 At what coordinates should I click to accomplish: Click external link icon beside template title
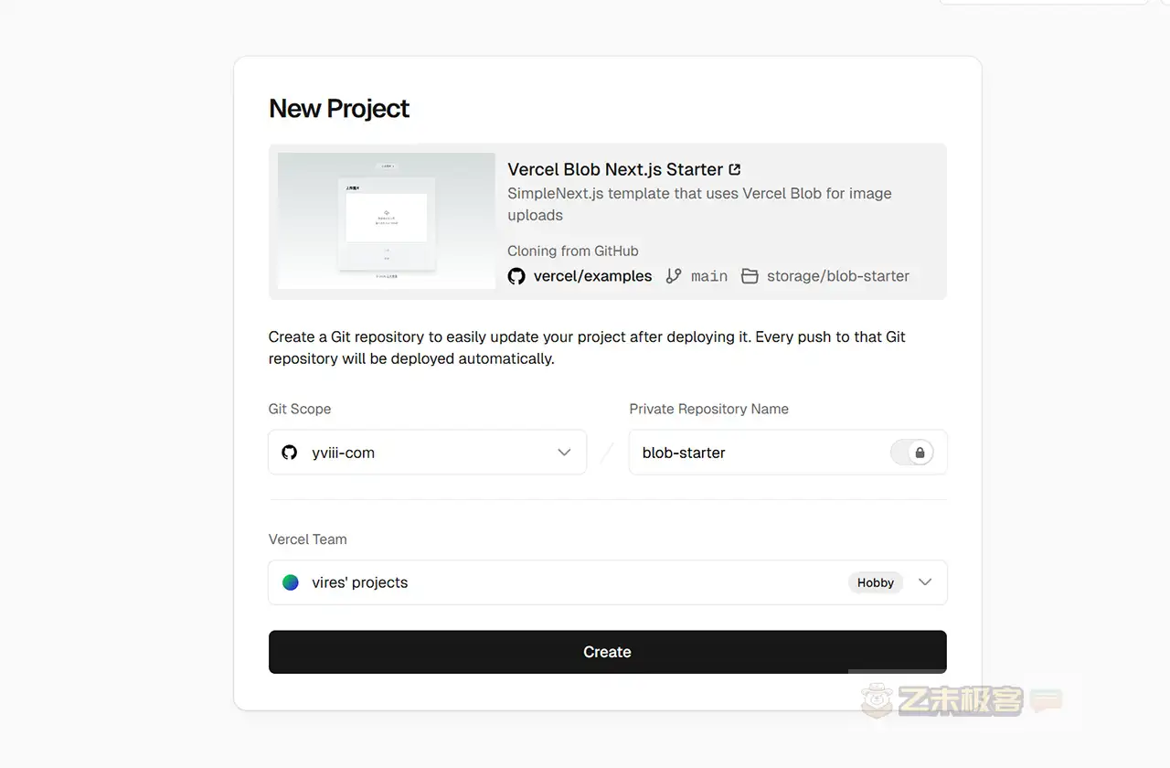point(735,169)
